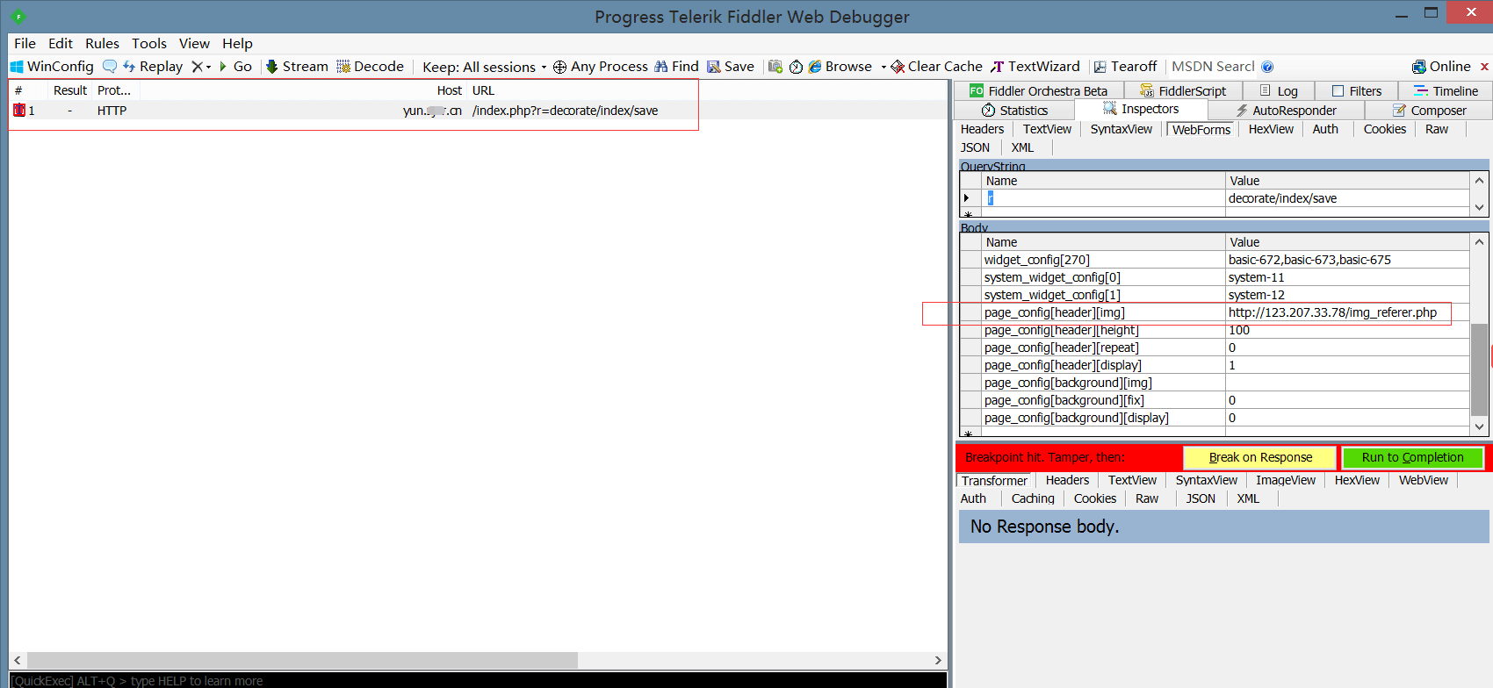Click the camera screenshot icon
Screen dimensions: 1493x688
coord(775,67)
